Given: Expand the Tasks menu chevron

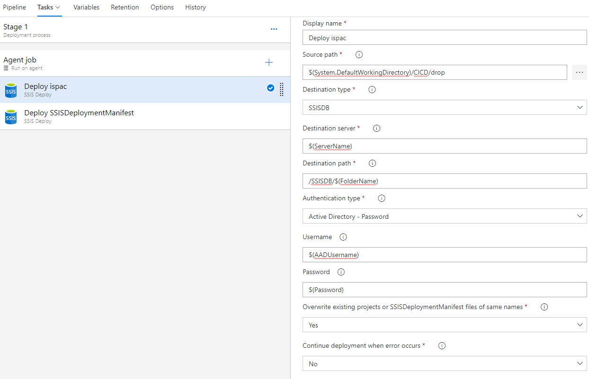Looking at the screenshot, I should click(x=57, y=7).
